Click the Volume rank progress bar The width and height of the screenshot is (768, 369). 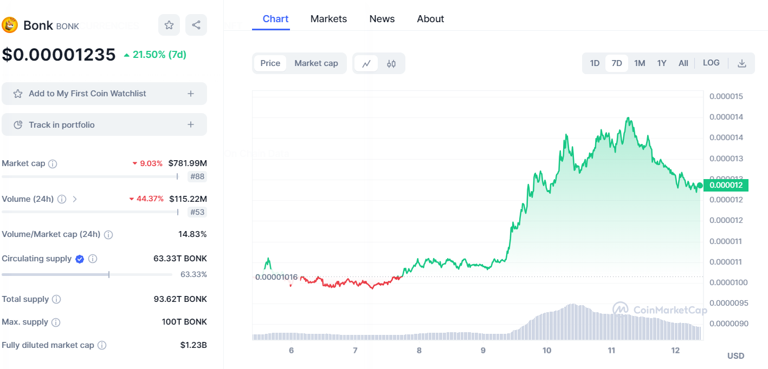point(90,212)
